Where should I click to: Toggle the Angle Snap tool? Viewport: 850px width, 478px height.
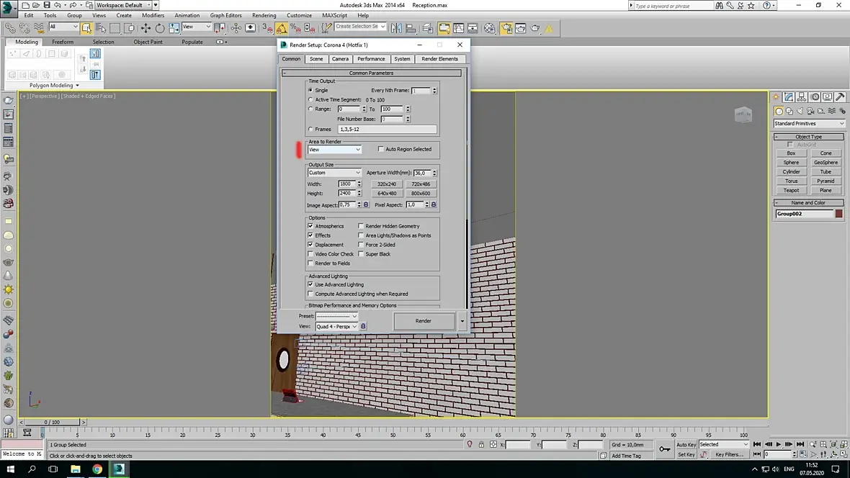pos(282,28)
